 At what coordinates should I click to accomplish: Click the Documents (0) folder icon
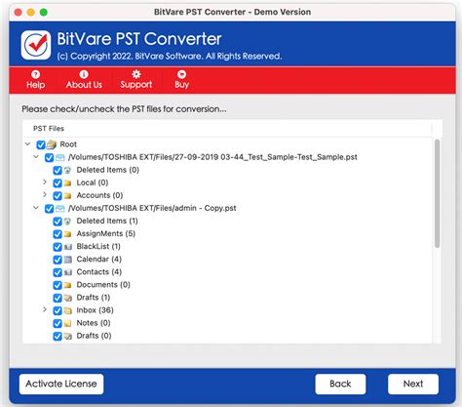tap(67, 285)
